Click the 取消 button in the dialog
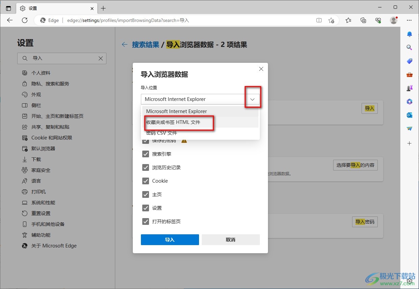The height and width of the screenshot is (289, 419). click(231, 240)
